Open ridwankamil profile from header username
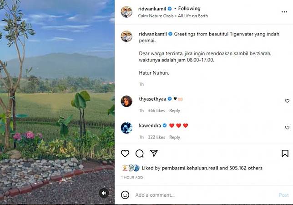 pos(152,9)
